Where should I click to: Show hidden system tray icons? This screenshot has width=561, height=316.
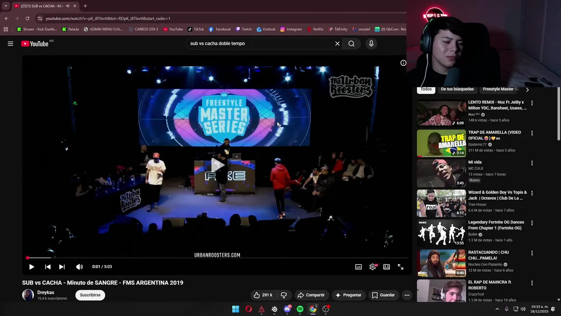pyautogui.click(x=497, y=309)
